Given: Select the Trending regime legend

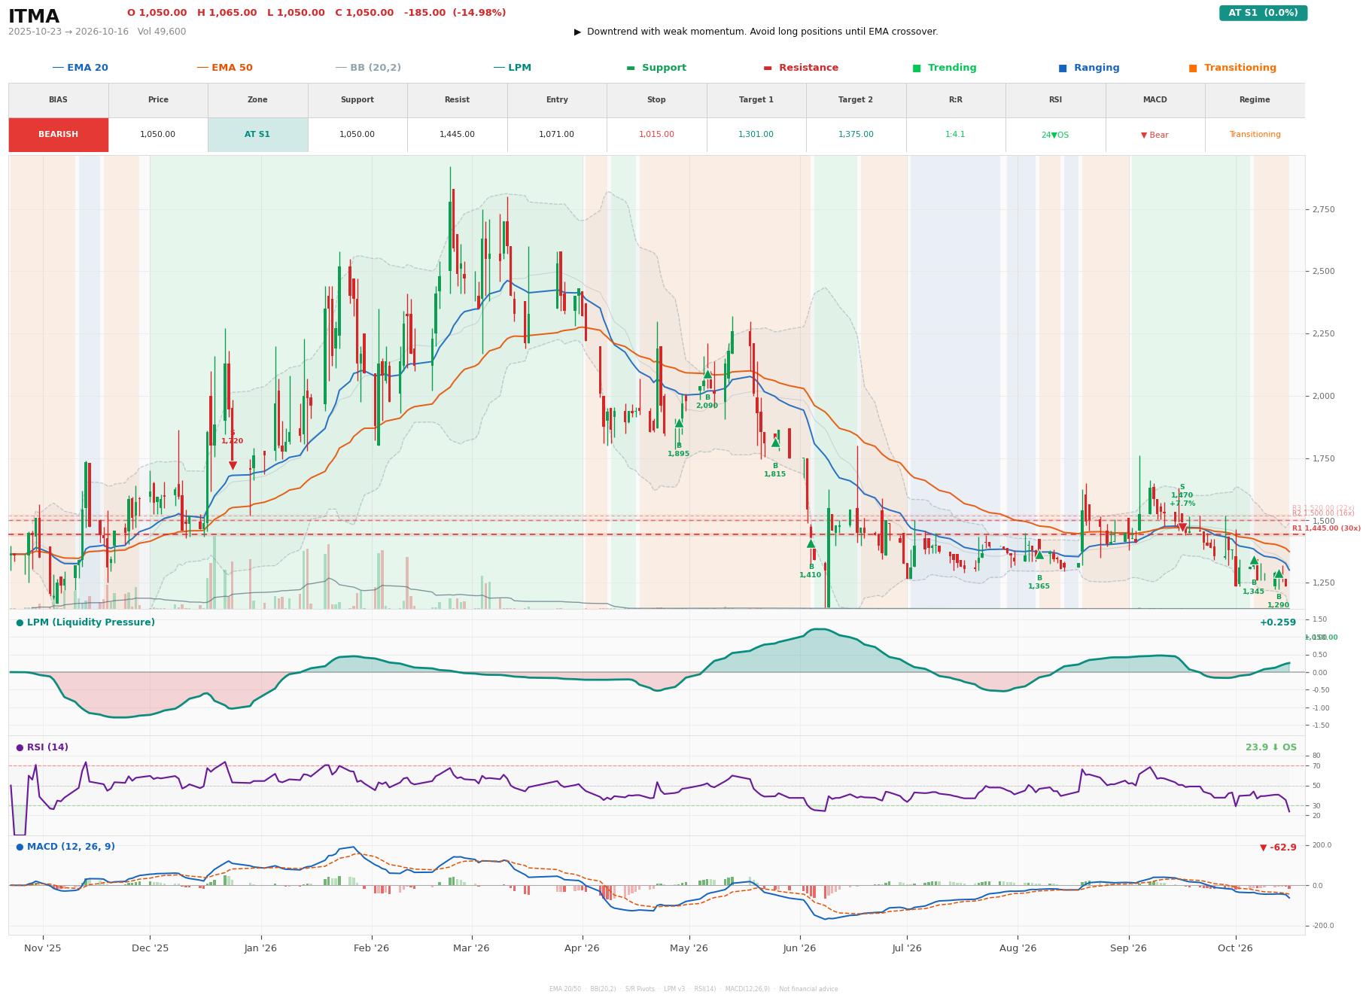Looking at the screenshot, I should (945, 68).
